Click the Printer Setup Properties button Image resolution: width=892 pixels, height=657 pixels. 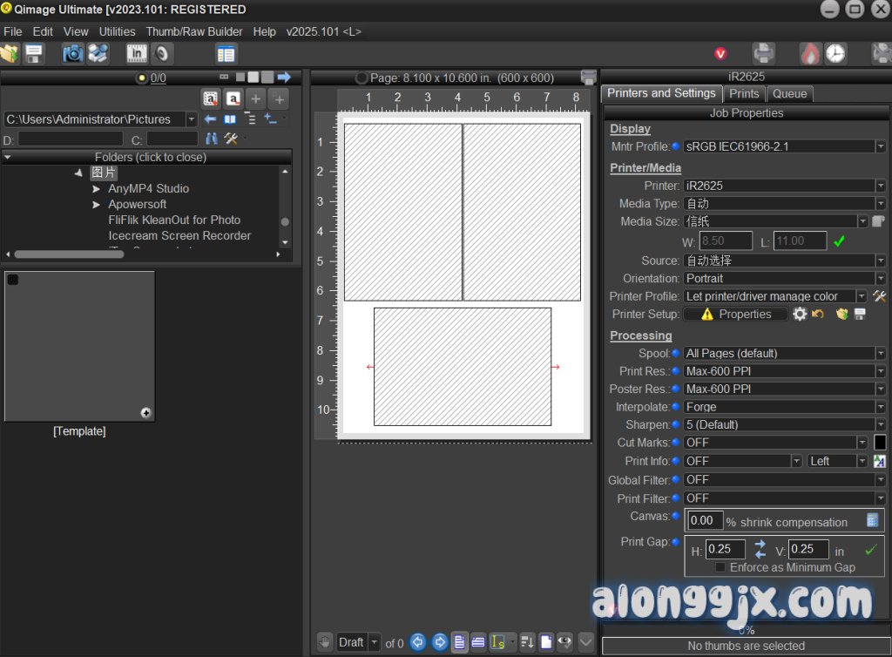point(735,314)
